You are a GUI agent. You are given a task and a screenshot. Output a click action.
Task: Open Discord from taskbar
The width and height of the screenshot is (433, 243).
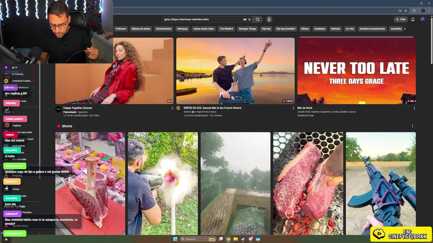pos(250,239)
